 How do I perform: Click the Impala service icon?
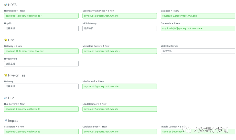pos(6,121)
